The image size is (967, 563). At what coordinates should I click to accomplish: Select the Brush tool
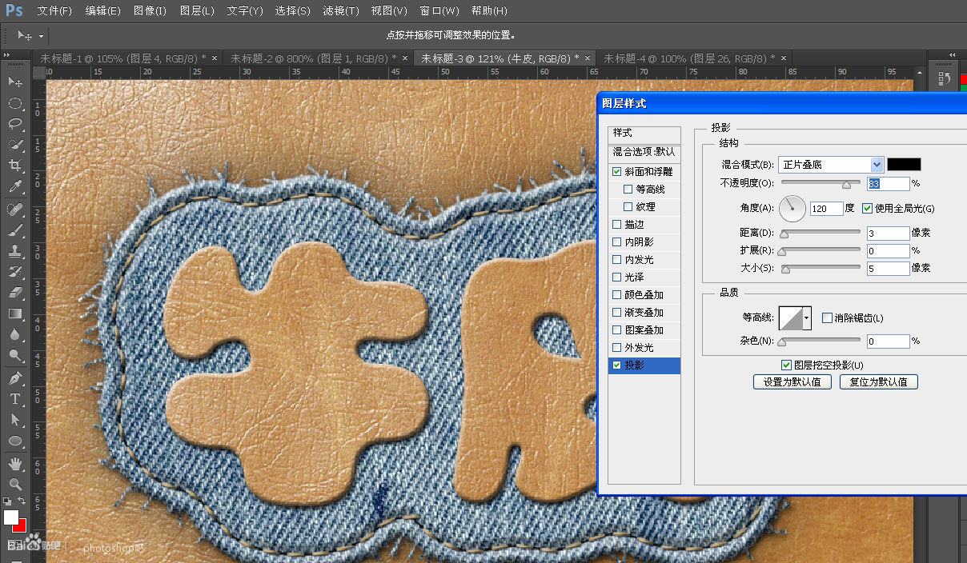[x=15, y=230]
